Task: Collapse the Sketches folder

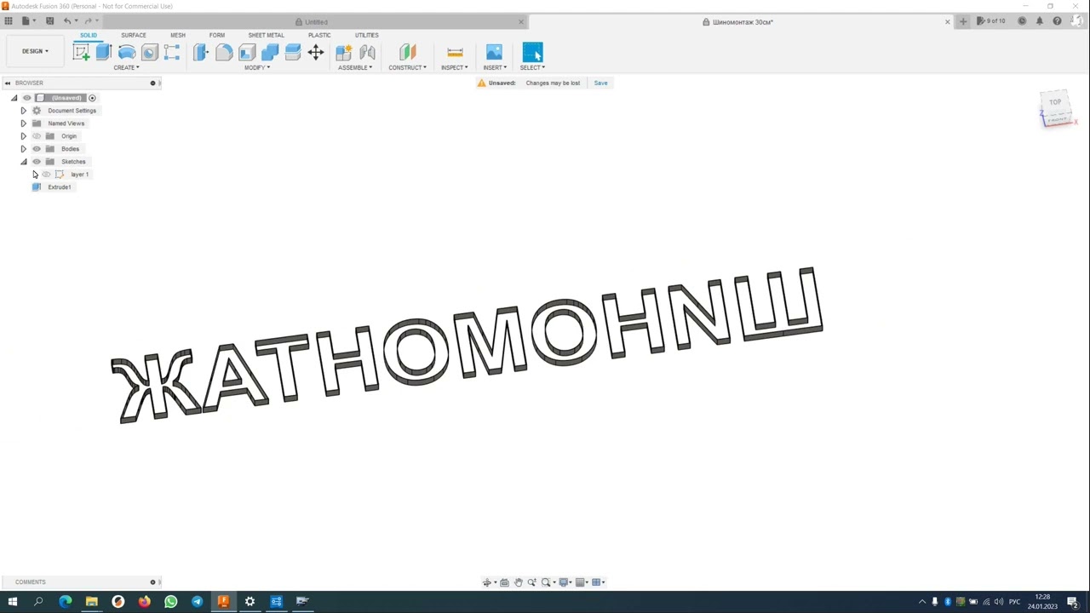Action: tap(23, 162)
